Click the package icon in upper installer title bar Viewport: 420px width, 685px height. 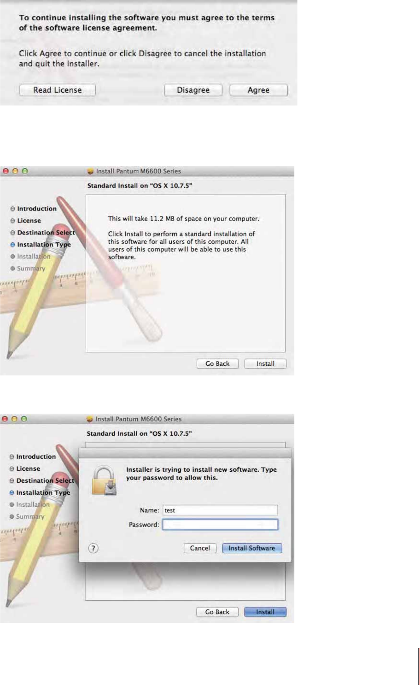(x=91, y=171)
